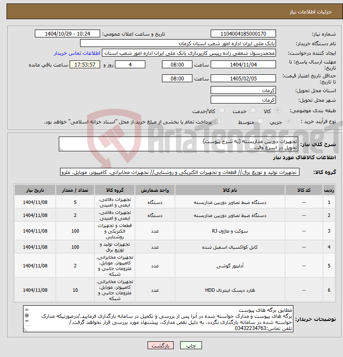Viewport: 343px width, 357px height.
Task: Click the price validity date 1405/02/05
Action: click(243, 79)
